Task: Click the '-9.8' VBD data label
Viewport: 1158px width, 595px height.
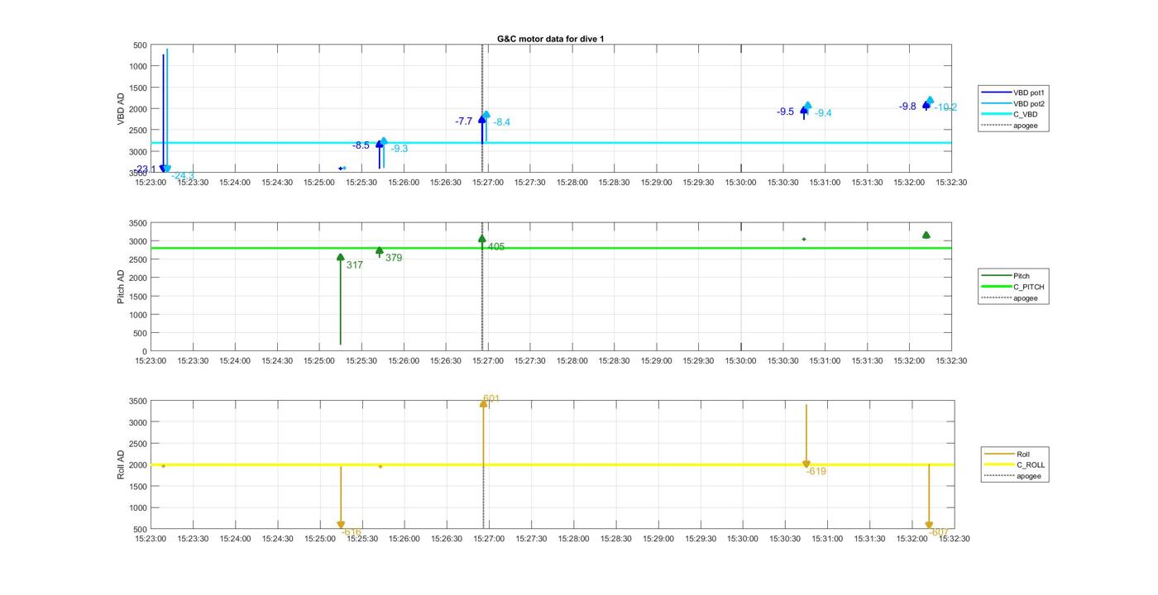Action: (x=907, y=107)
